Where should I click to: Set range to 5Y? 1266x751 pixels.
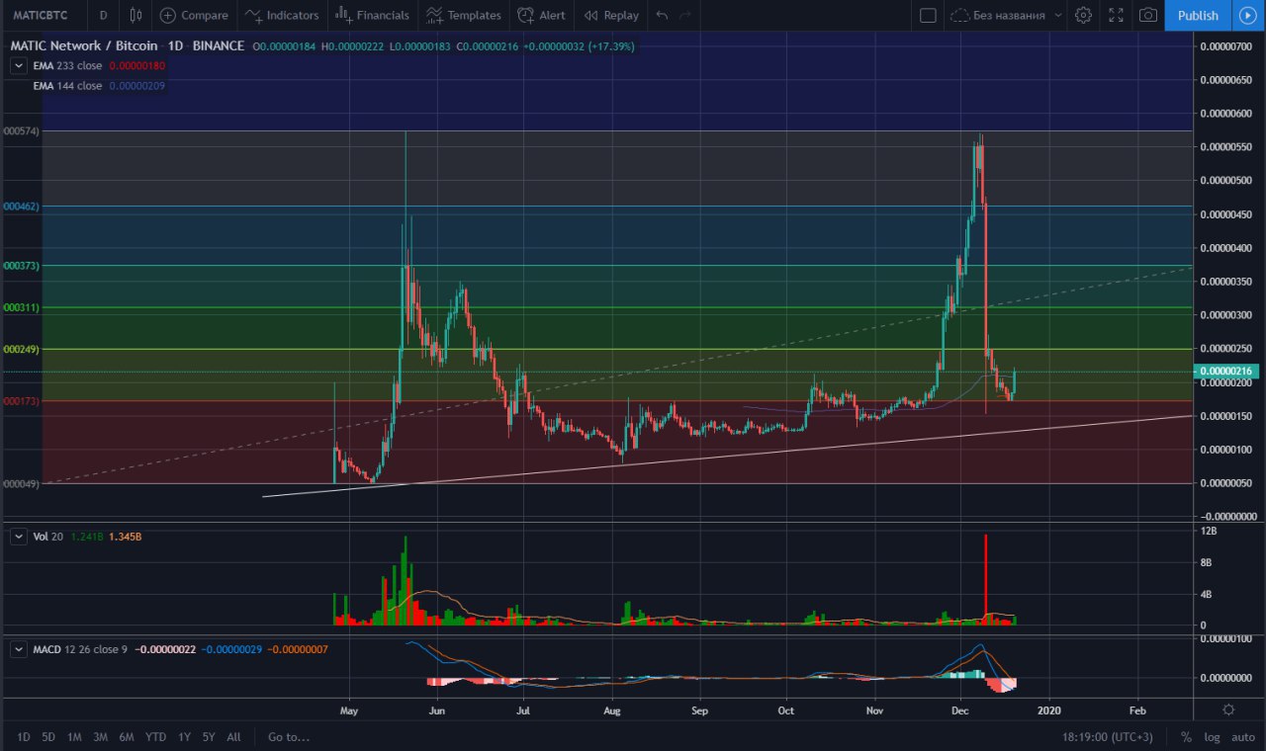coord(209,736)
